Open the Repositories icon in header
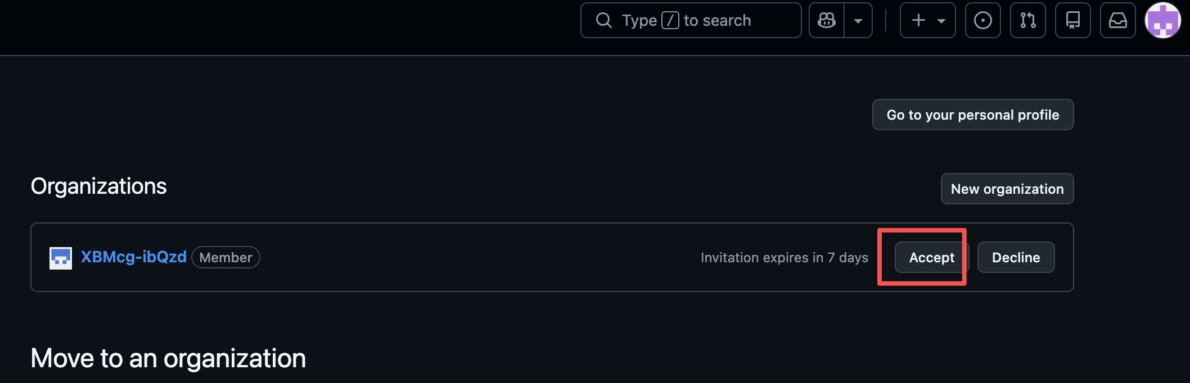The image size is (1190, 383). pyautogui.click(x=1072, y=21)
